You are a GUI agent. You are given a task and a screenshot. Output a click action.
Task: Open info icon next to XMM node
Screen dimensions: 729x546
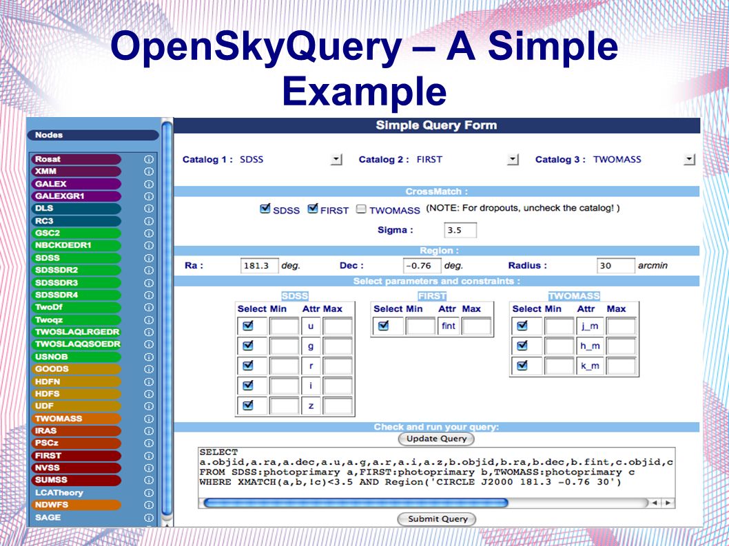(149, 171)
